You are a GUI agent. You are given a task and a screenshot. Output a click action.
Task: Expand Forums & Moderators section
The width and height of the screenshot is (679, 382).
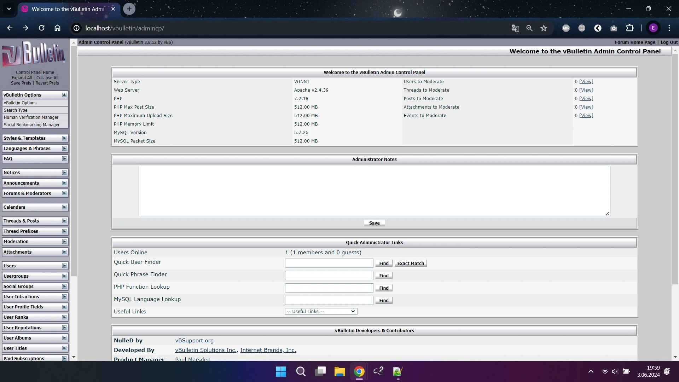click(x=64, y=193)
